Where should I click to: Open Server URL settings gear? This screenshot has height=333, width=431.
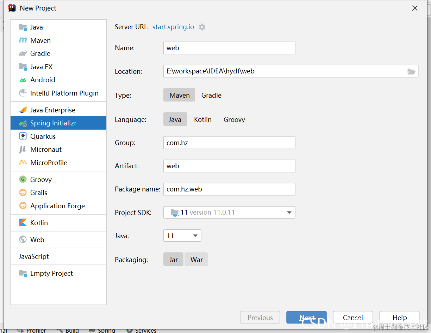pos(202,27)
